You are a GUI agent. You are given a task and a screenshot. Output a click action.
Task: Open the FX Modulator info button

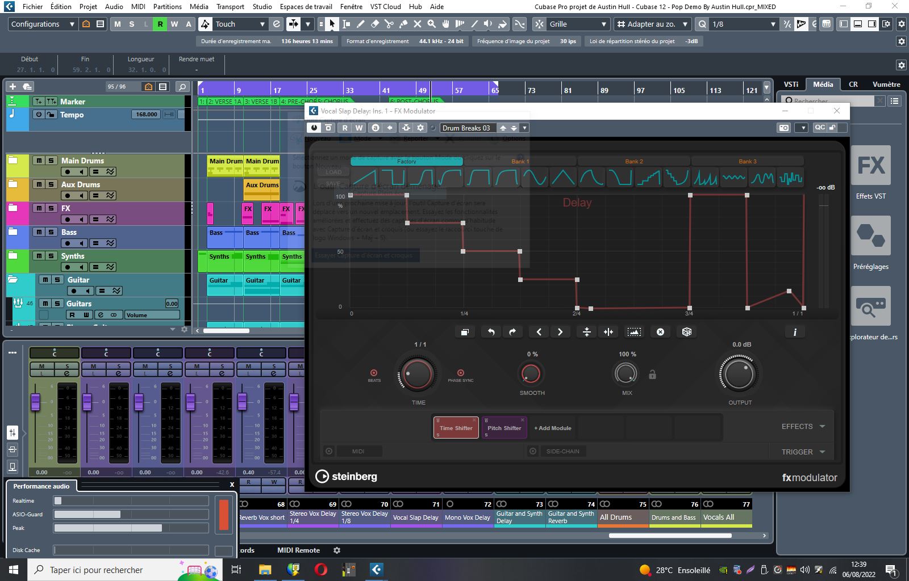[795, 332]
